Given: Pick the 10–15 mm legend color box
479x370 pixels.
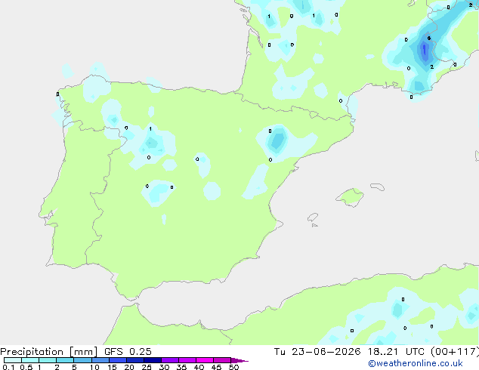Looking at the screenshot, I should pyautogui.click(x=100, y=360).
